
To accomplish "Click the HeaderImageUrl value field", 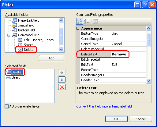I will (x=128, y=75).
